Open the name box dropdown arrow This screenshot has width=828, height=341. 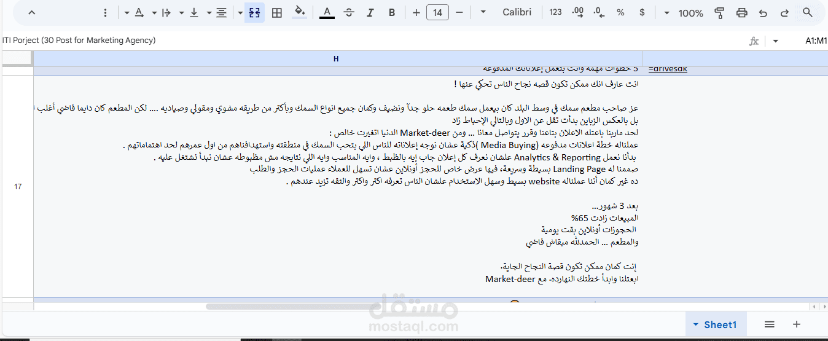pos(776,41)
